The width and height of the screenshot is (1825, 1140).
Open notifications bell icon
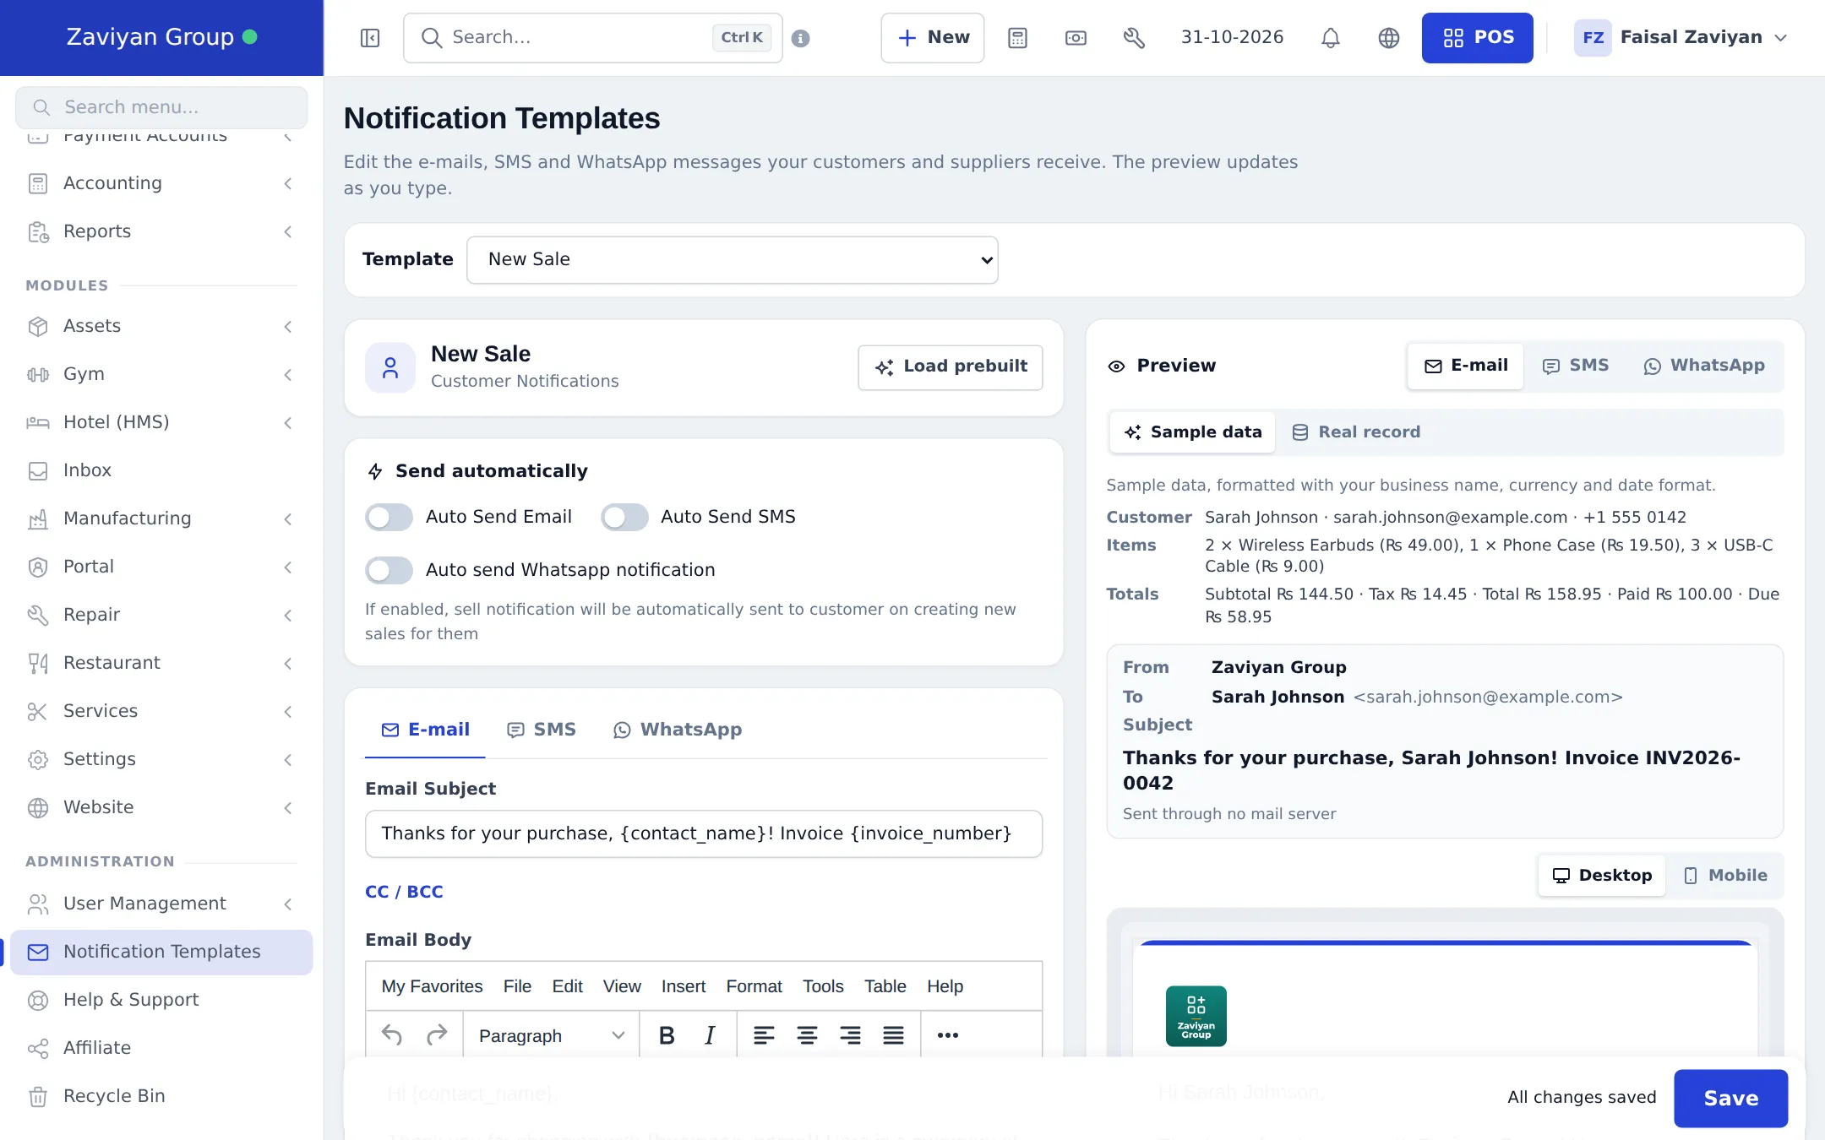1331,38
